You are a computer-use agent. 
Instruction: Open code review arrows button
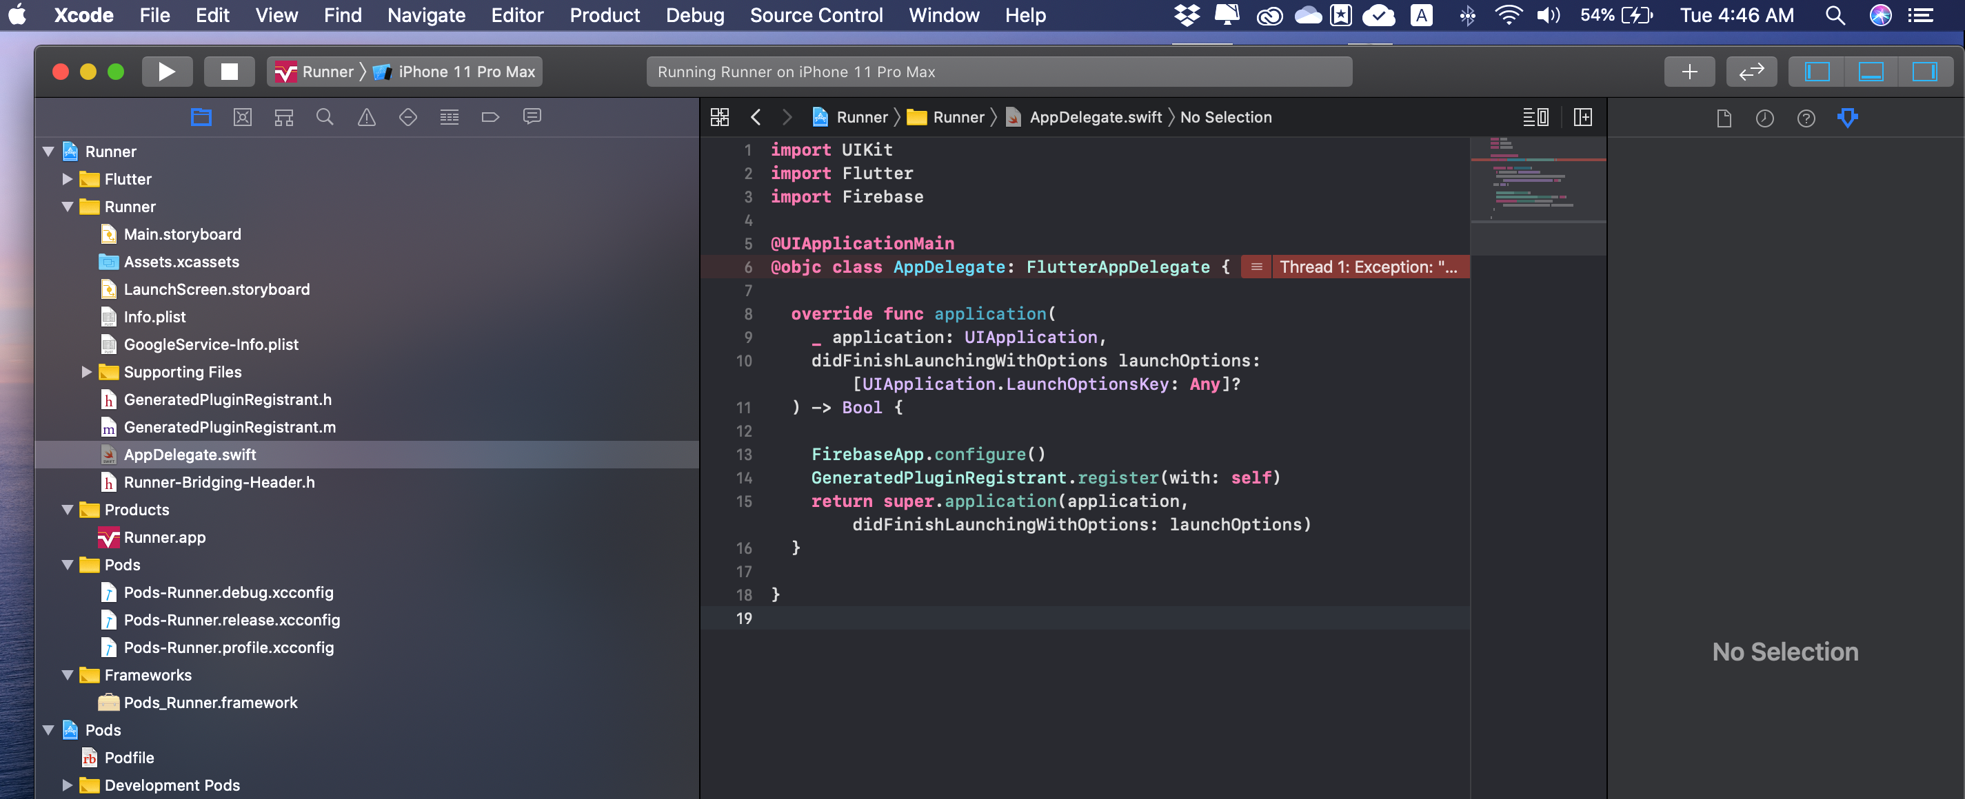click(1751, 72)
